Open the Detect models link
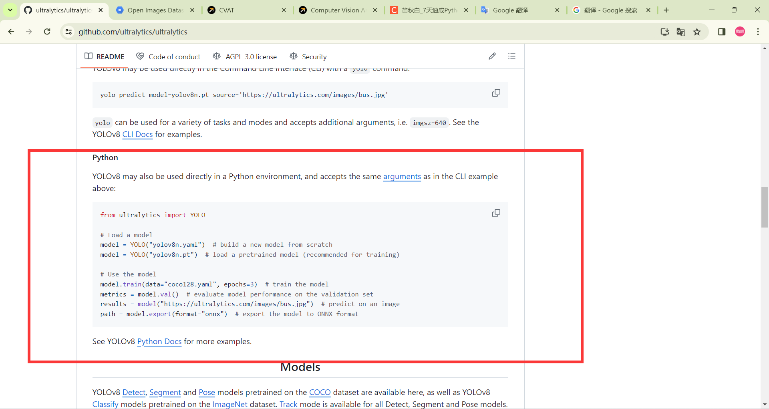769x409 pixels. pos(134,392)
